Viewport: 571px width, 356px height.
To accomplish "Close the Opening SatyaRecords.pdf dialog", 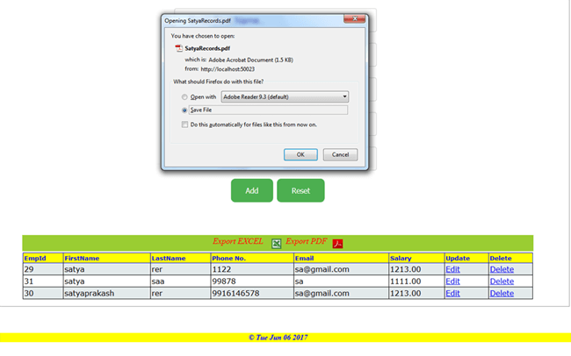I will click(354, 19).
